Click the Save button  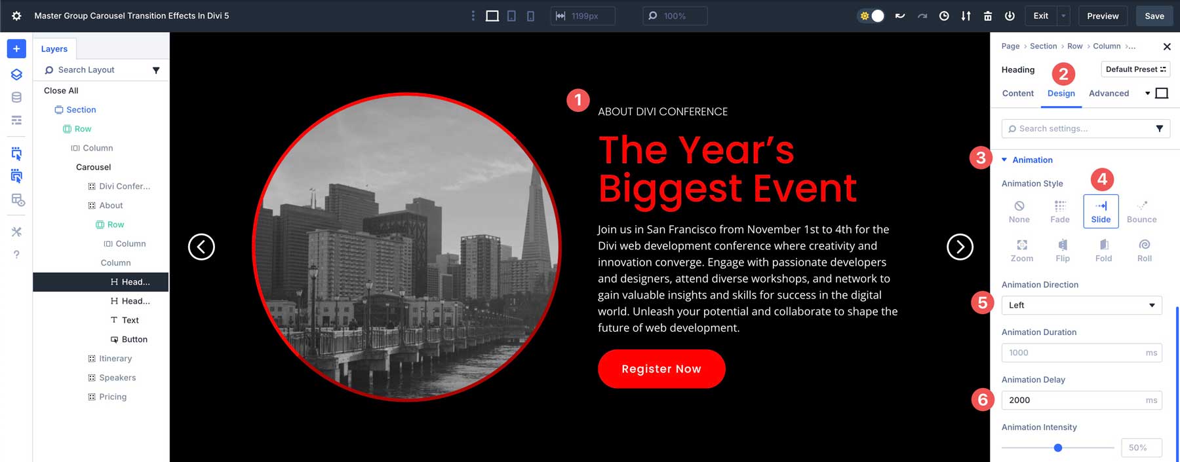click(x=1154, y=16)
